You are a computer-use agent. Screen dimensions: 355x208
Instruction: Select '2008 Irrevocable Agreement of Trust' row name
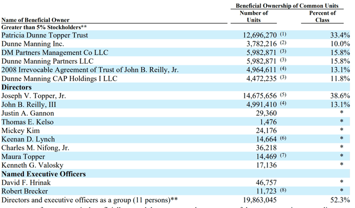click(x=90, y=70)
